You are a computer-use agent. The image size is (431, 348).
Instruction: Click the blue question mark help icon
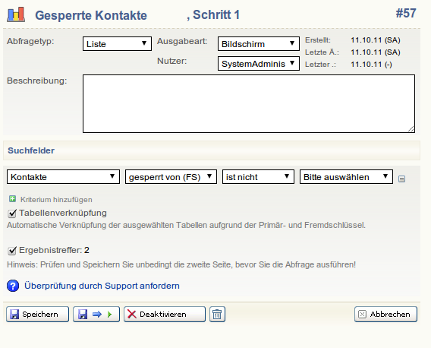click(x=13, y=286)
